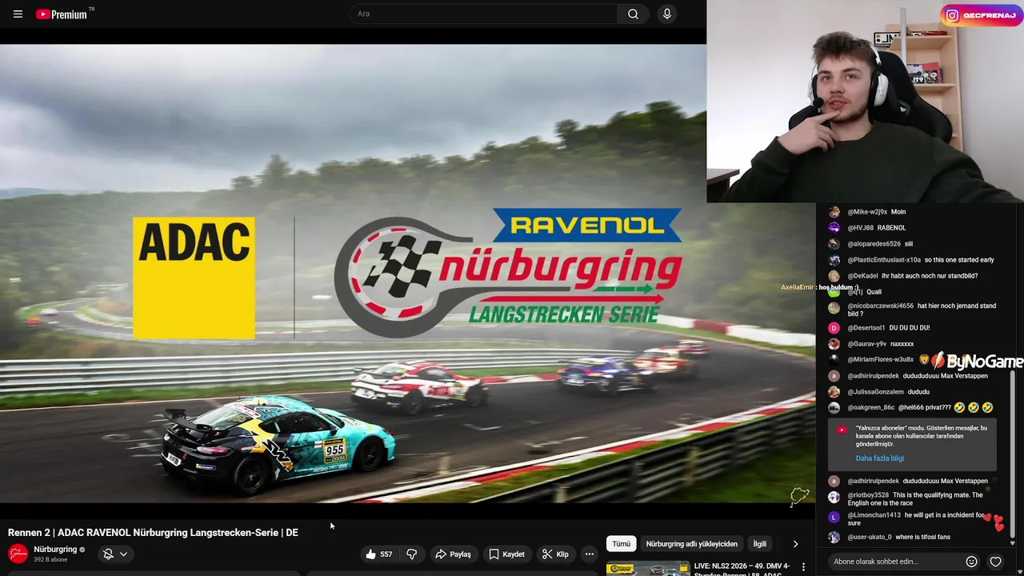Viewport: 1024px width, 576px height.
Task: Click @oakgreen_86c chat message
Action: [946, 408]
